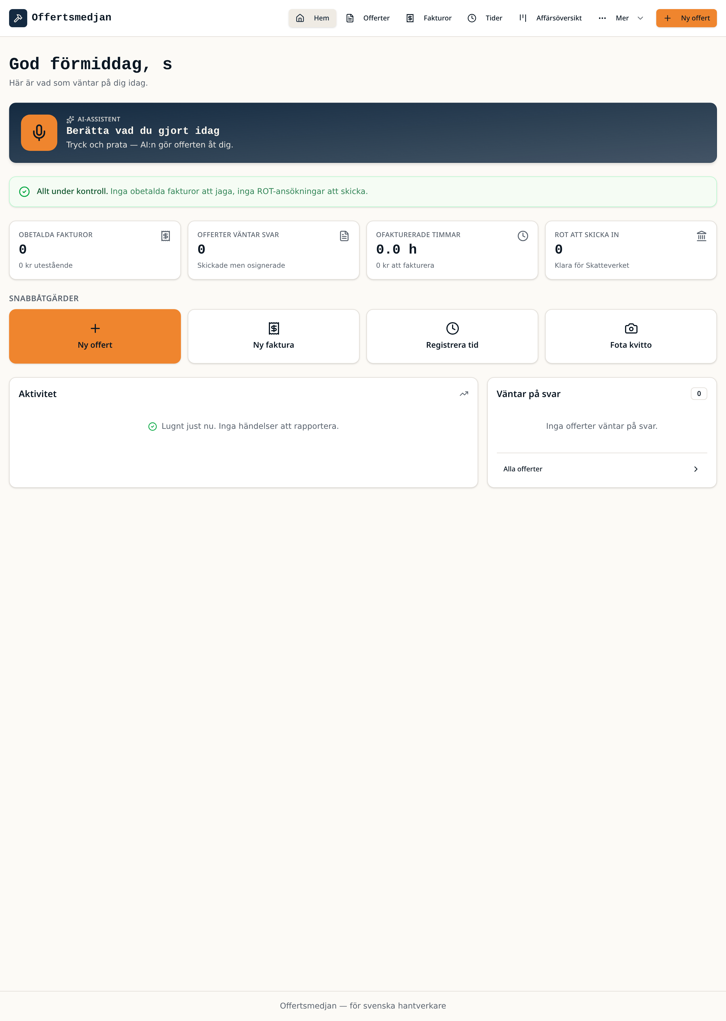Open the Obetalda fakturor card

click(x=95, y=250)
